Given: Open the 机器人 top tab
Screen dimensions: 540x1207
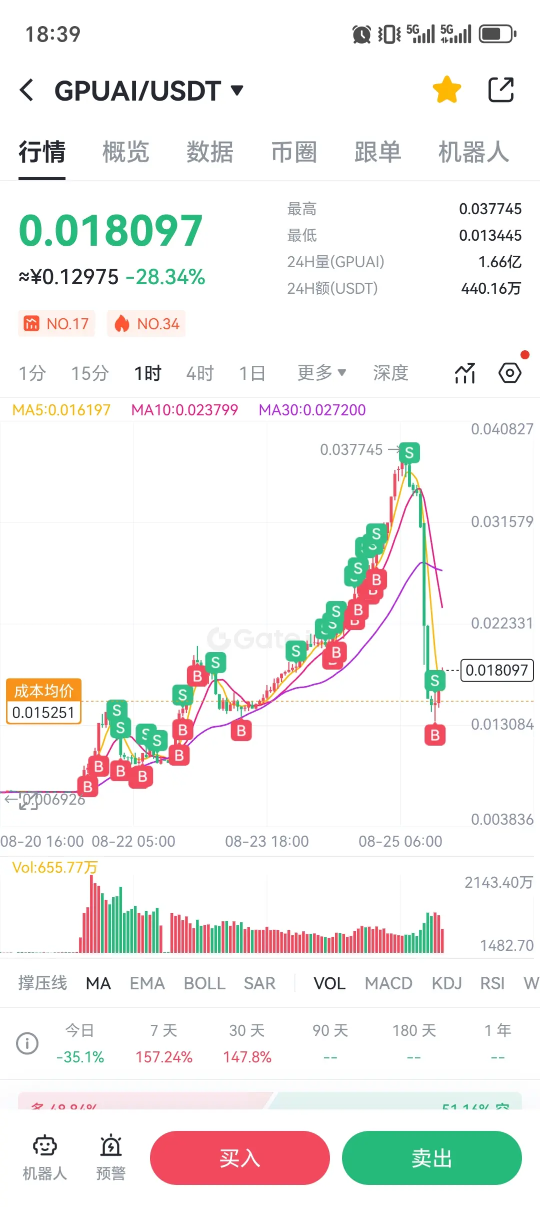Looking at the screenshot, I should 474,152.
